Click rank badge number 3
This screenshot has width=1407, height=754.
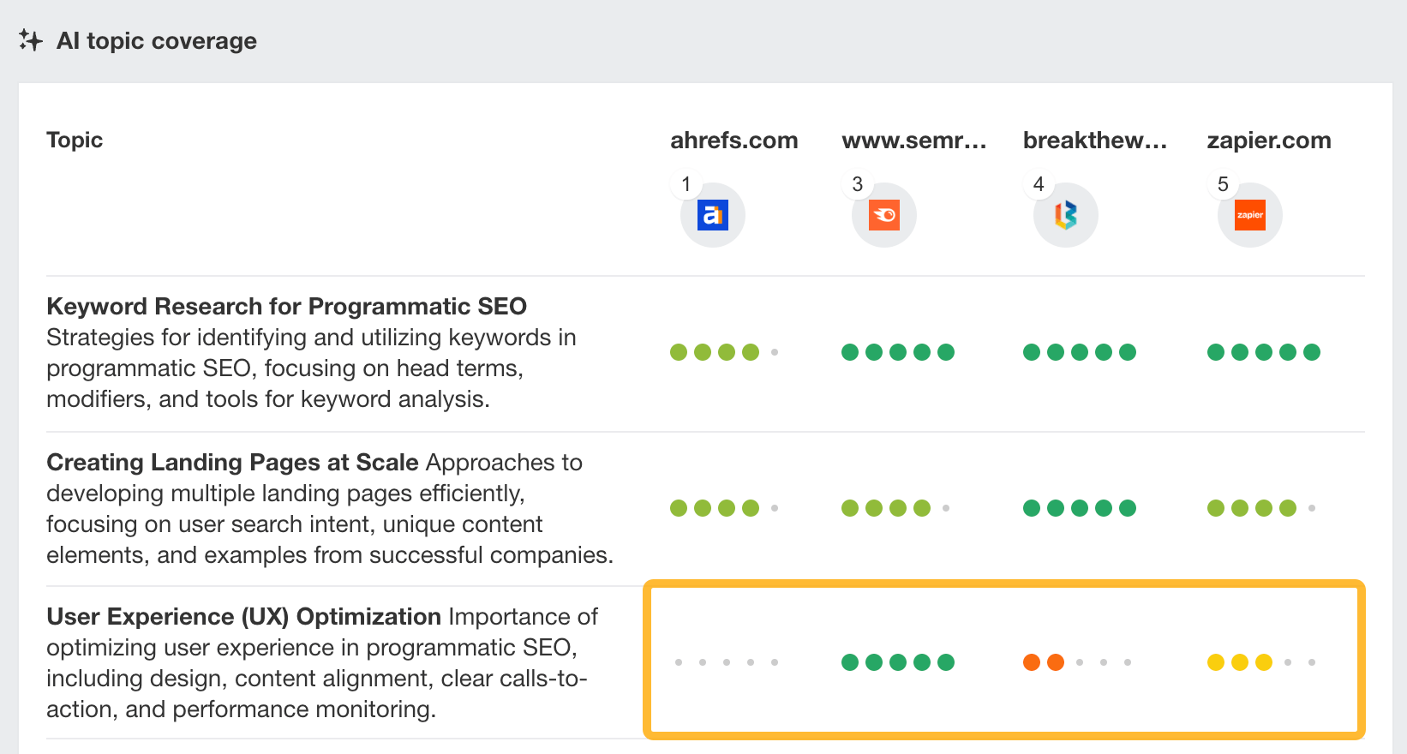tap(857, 184)
